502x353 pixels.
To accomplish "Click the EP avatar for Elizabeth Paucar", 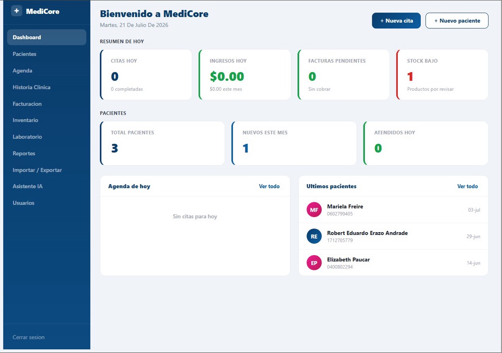I will coord(314,263).
